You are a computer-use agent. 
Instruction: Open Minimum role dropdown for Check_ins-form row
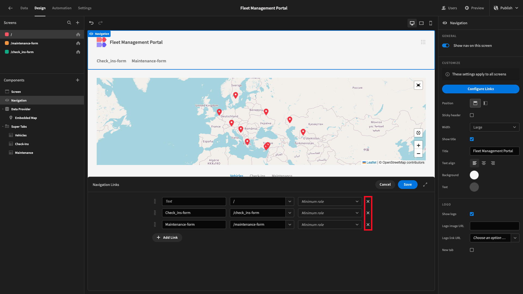tap(330, 213)
